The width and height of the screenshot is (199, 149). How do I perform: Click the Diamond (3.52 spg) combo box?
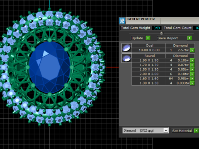[x=146, y=130]
